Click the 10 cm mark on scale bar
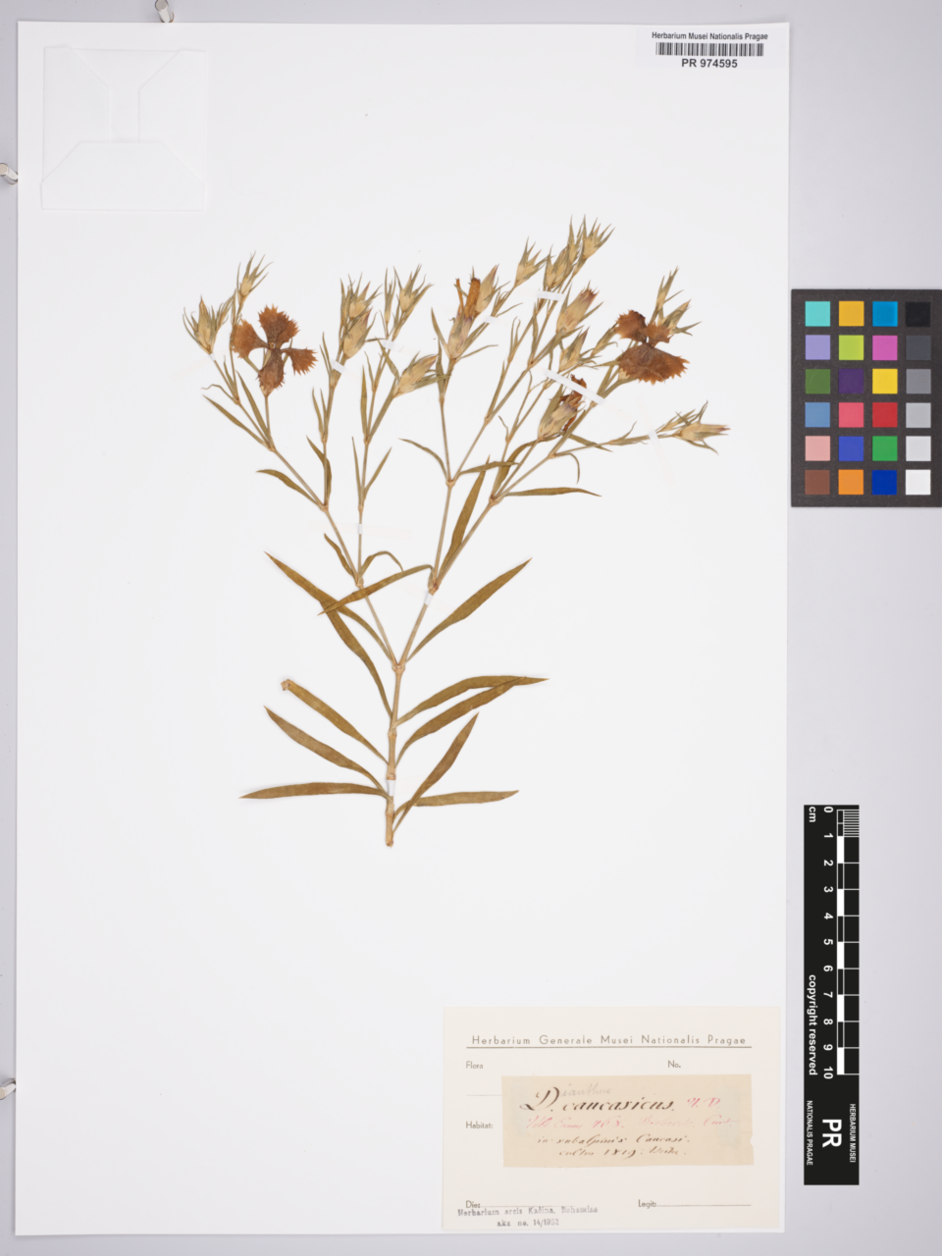Screen dimensions: 942x1256 point(830,1073)
